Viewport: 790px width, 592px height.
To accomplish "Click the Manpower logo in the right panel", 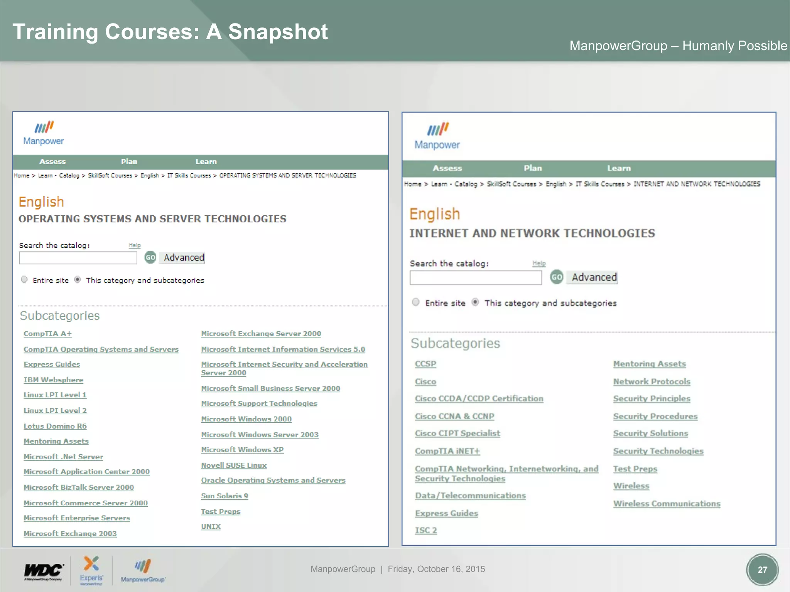I will tap(437, 136).
